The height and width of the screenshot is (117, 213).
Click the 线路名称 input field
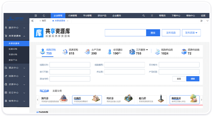[70, 65]
